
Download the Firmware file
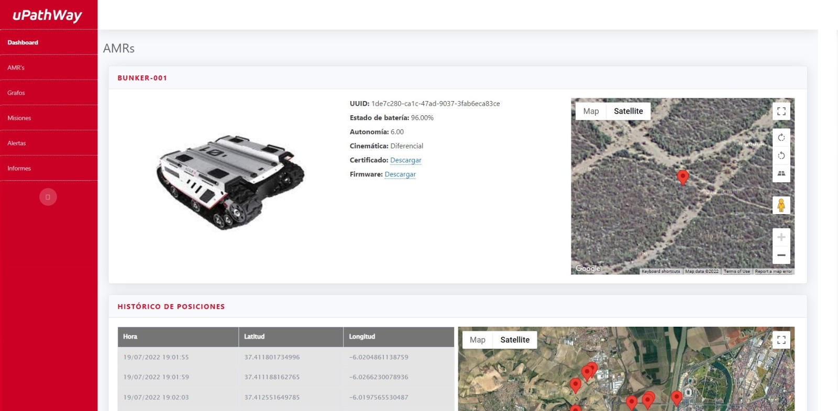pyautogui.click(x=400, y=174)
